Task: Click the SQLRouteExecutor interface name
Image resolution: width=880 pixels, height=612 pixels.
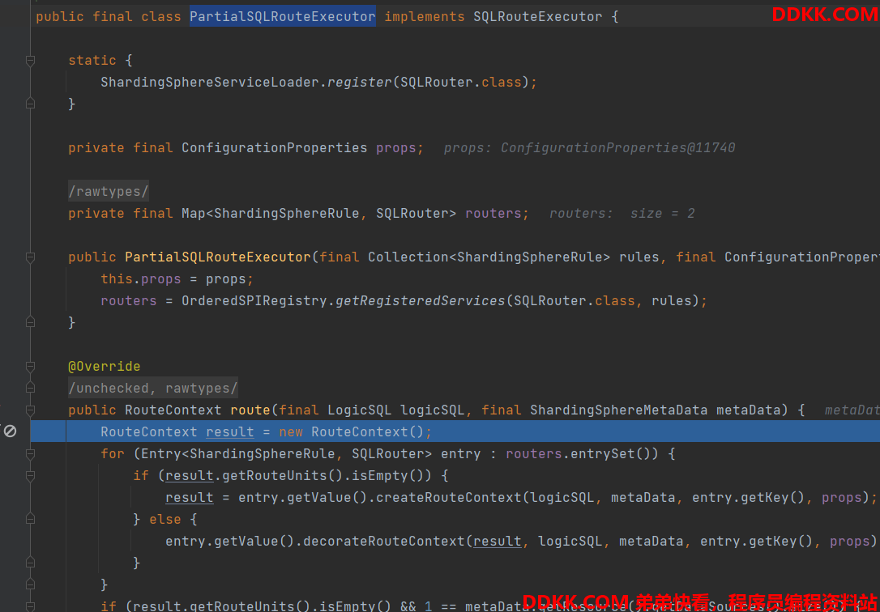Action: tap(538, 17)
